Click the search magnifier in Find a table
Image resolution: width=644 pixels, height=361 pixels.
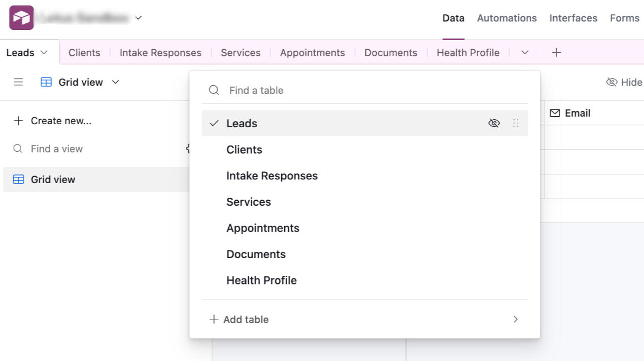point(214,90)
